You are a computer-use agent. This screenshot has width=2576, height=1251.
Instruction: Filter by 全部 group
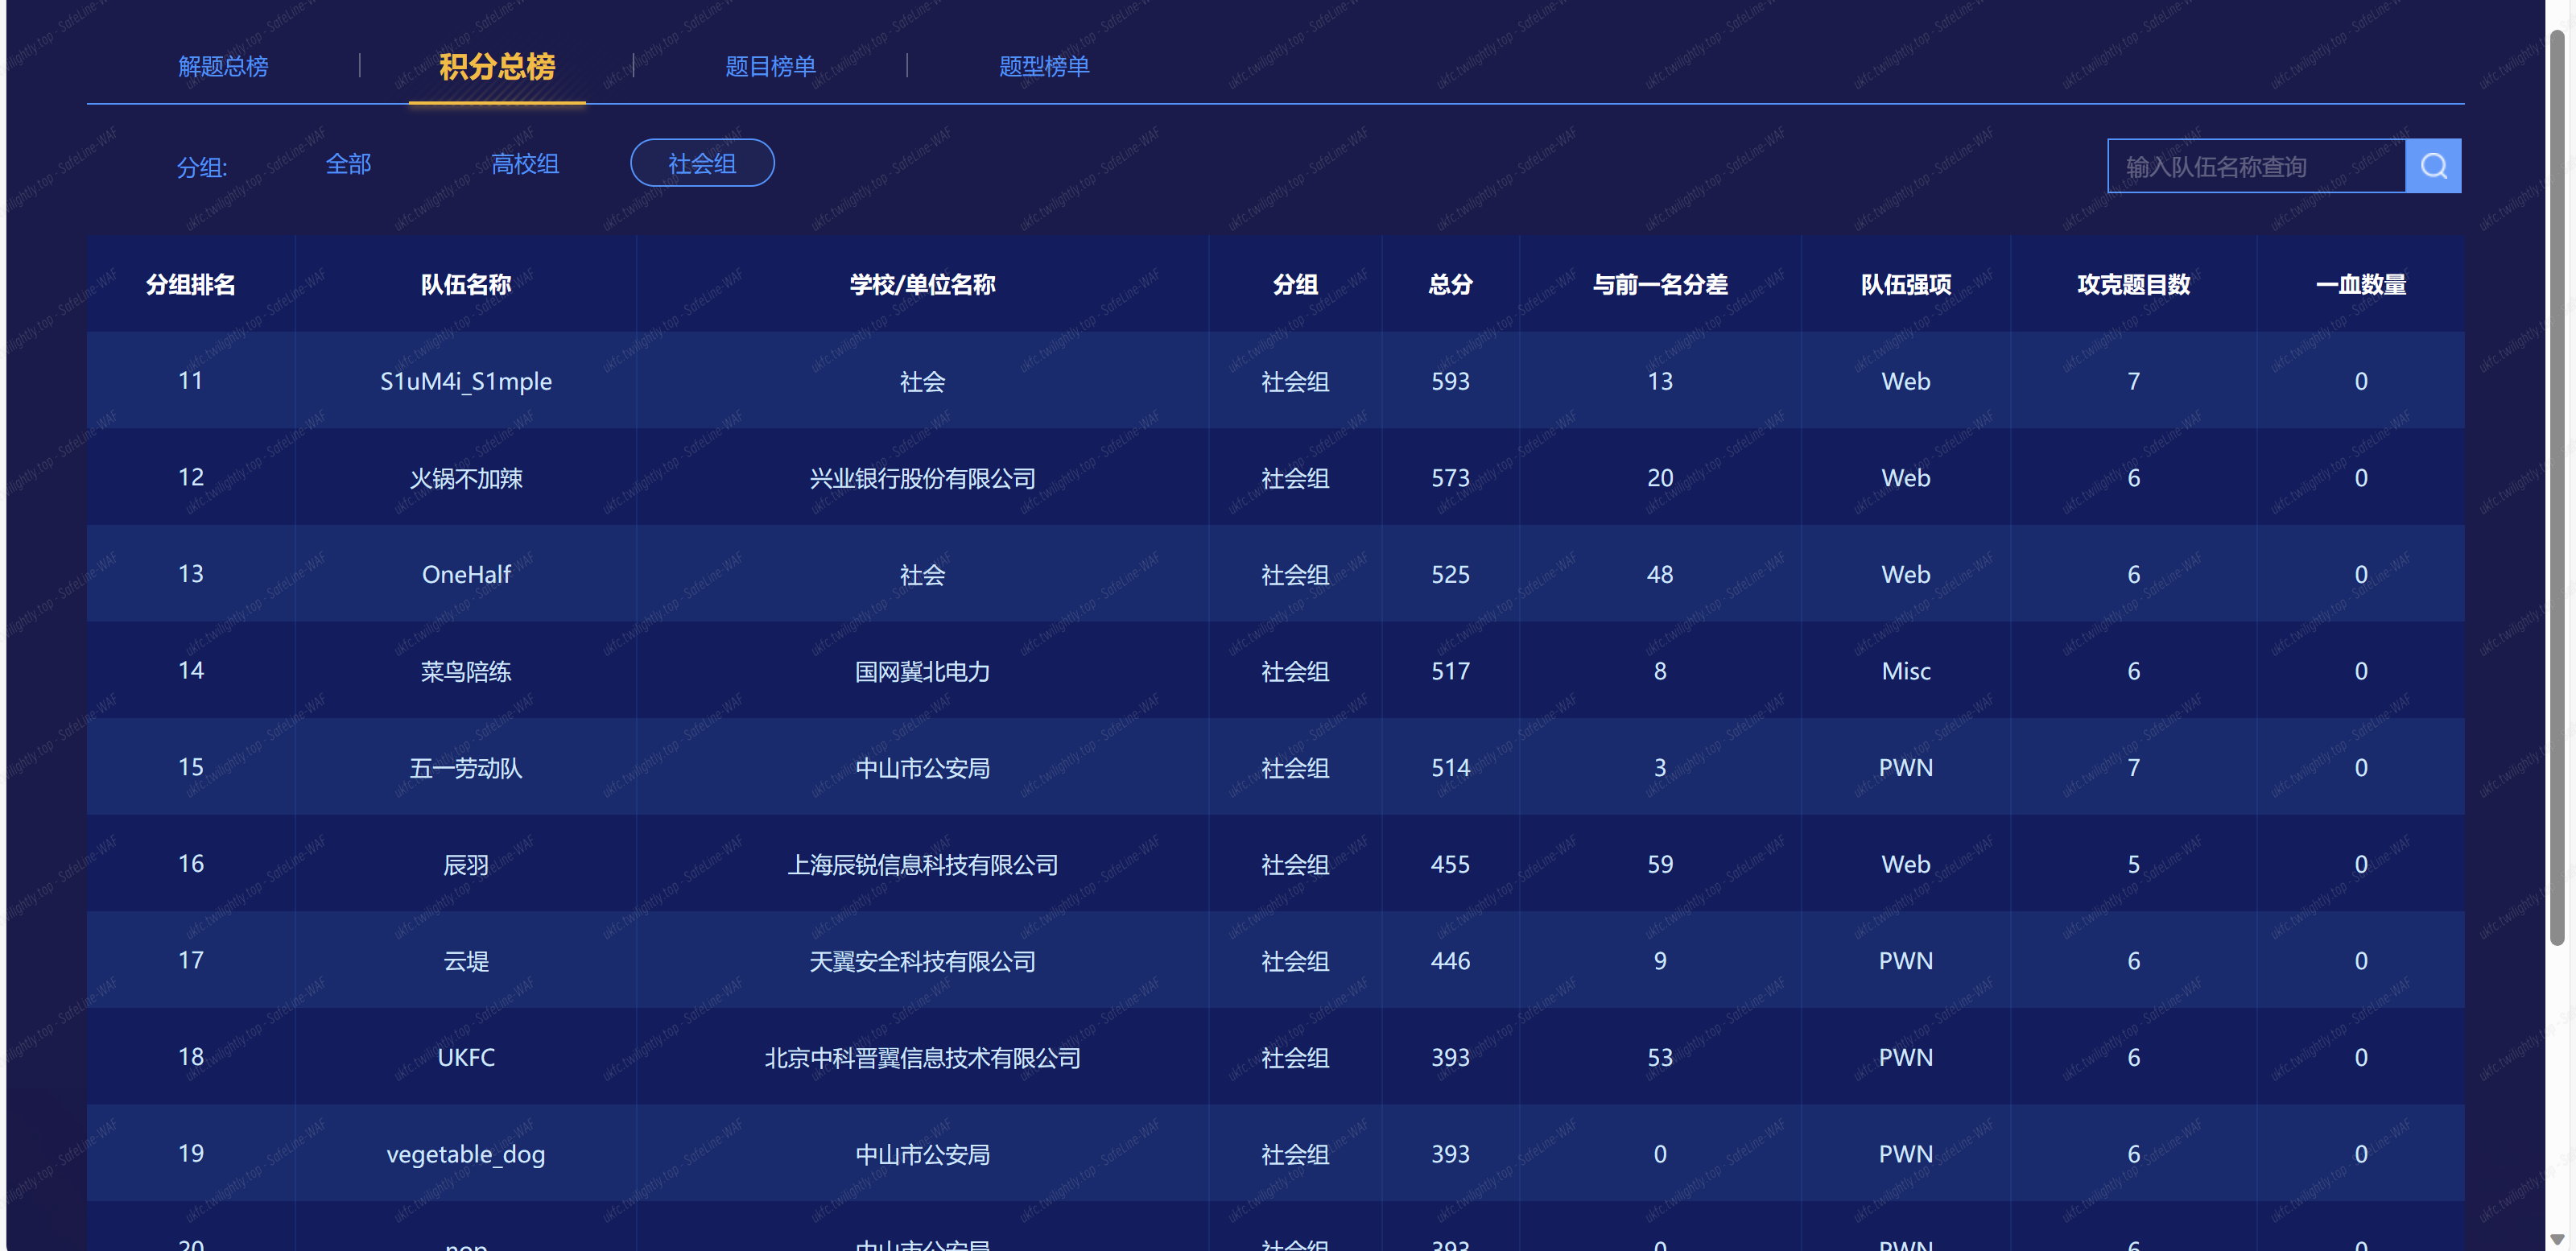coord(348,164)
